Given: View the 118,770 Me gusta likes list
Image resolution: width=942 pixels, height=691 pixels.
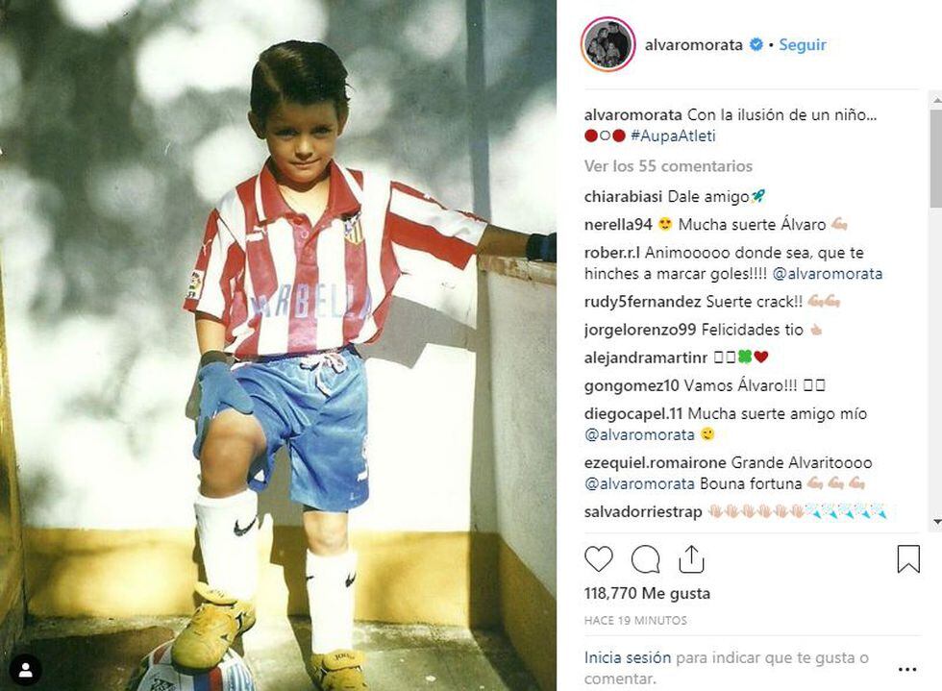Looking at the screenshot, I should tap(647, 594).
